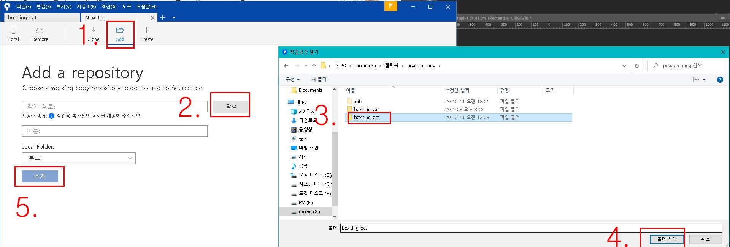This screenshot has height=247, width=730.
Task: Select 동영상 in navigation tree
Action: (302, 129)
